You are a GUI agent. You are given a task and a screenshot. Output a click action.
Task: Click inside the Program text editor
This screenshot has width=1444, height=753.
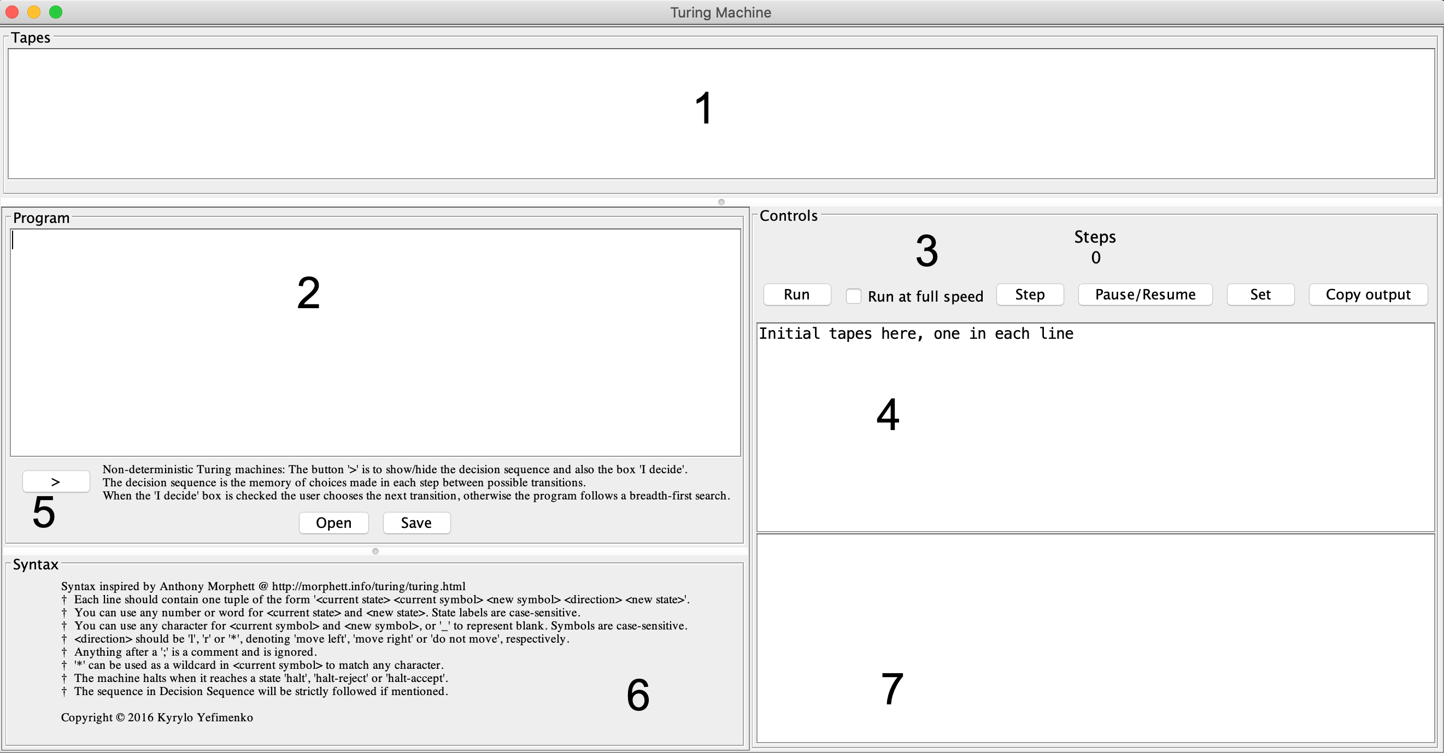tap(375, 364)
